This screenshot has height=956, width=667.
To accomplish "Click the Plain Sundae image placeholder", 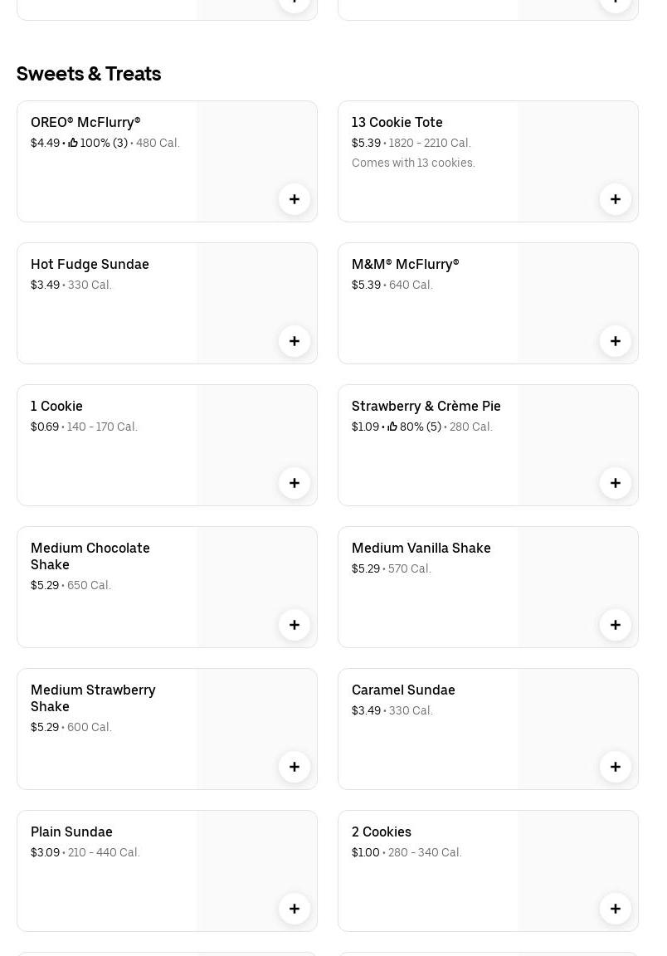I will (x=256, y=871).
